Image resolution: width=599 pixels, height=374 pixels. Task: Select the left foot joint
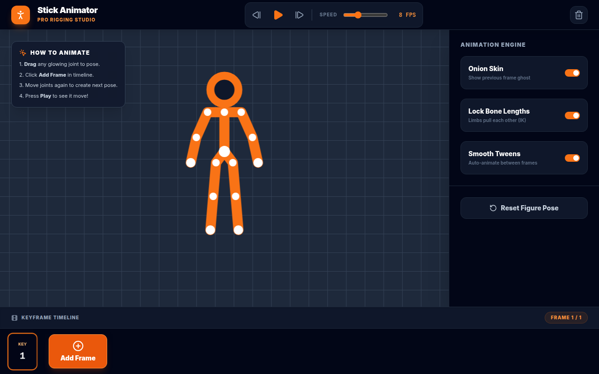point(211,230)
